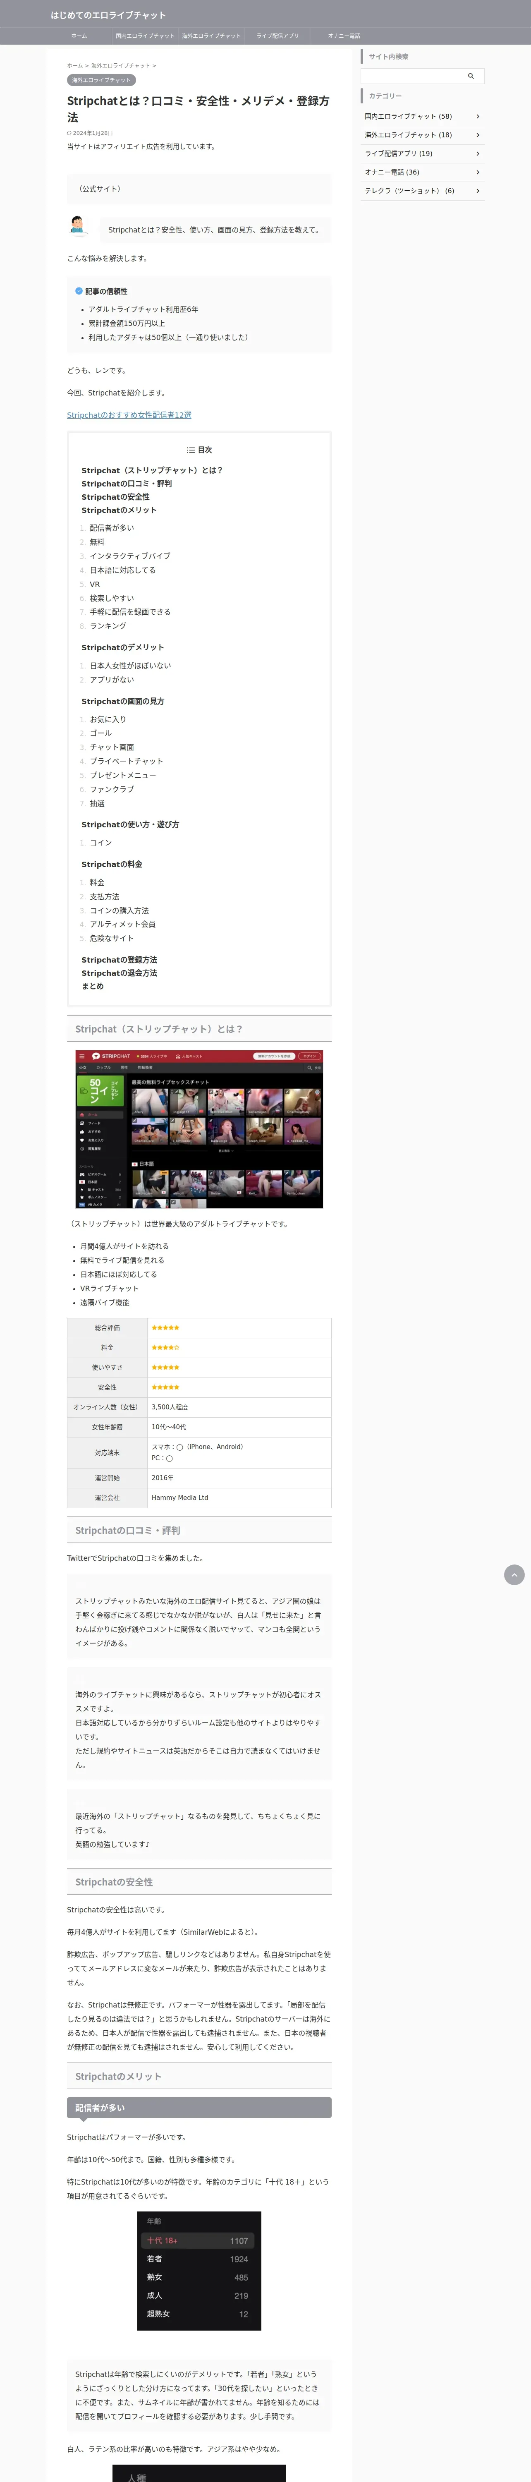This screenshot has width=531, height=2482.
Task: Jump to インタラクティブバイブ in the contents list
Action: click(x=130, y=556)
